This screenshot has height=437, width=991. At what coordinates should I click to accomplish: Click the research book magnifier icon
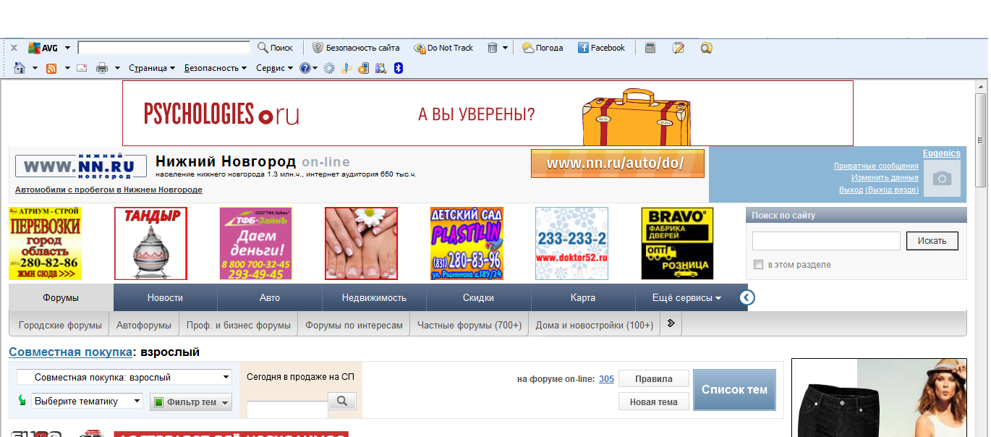[x=380, y=68]
